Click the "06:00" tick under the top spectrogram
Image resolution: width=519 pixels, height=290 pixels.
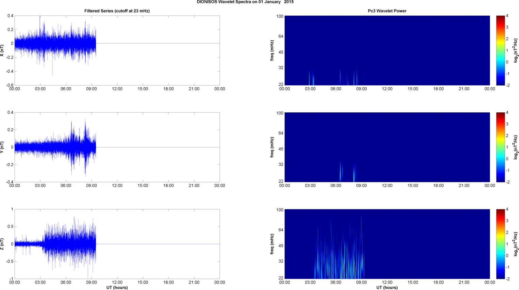(x=336, y=89)
